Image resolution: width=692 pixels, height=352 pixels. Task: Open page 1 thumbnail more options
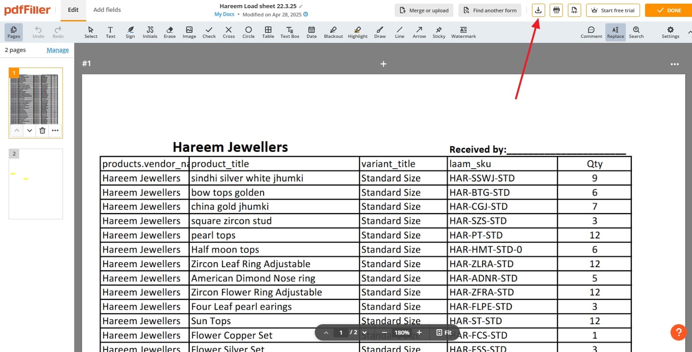[55, 130]
